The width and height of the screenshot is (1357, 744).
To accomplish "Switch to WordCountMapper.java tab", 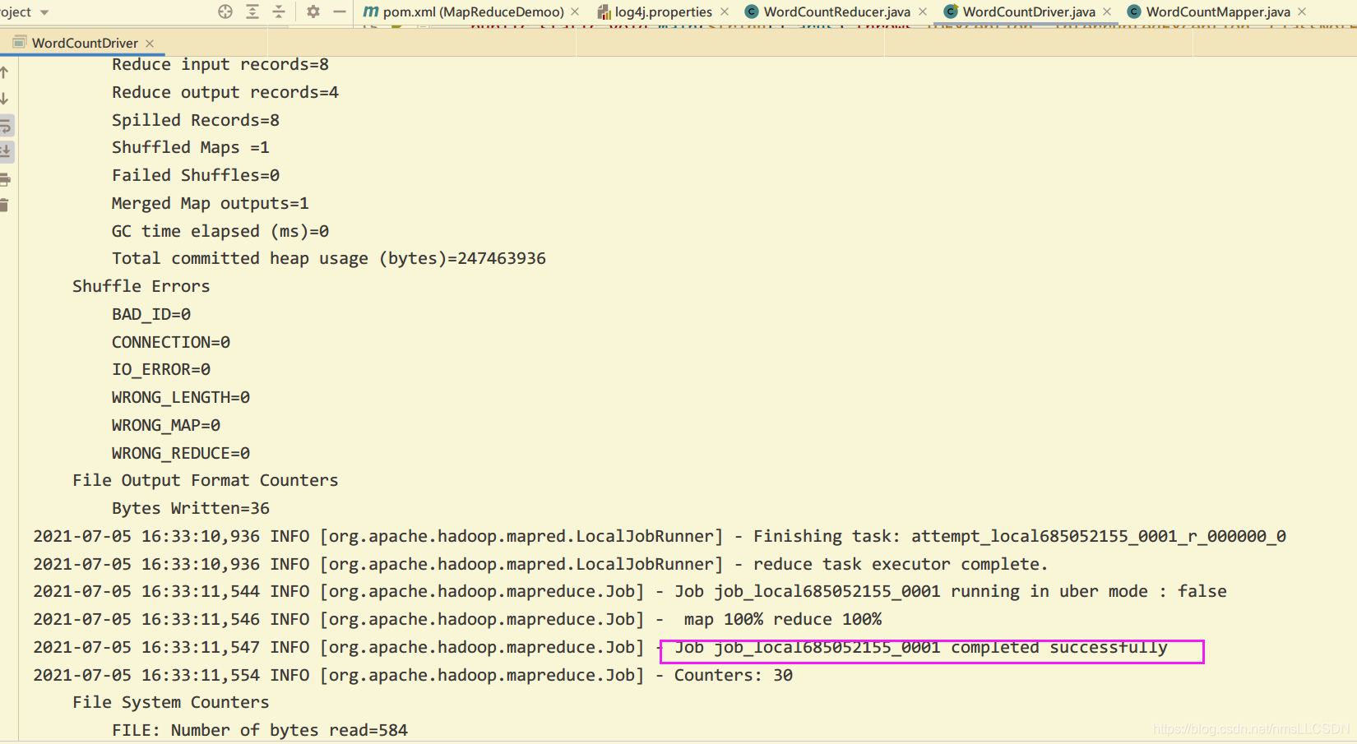I will pos(1218,12).
